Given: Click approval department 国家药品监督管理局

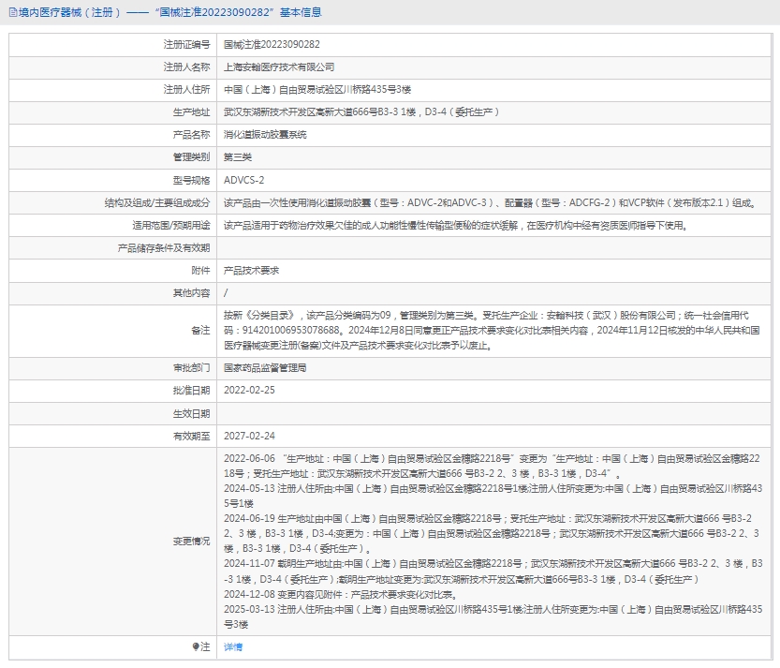Looking at the screenshot, I should pos(265,368).
